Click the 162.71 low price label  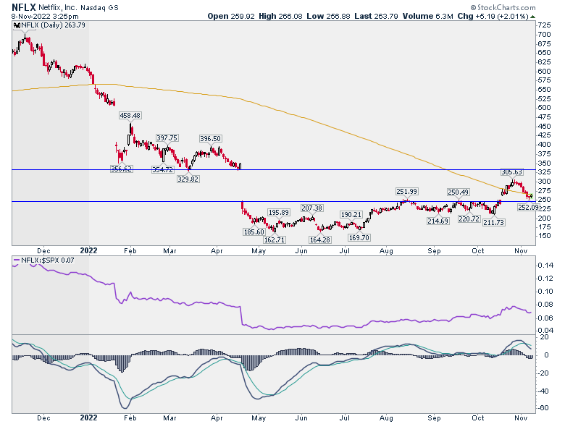275,239
